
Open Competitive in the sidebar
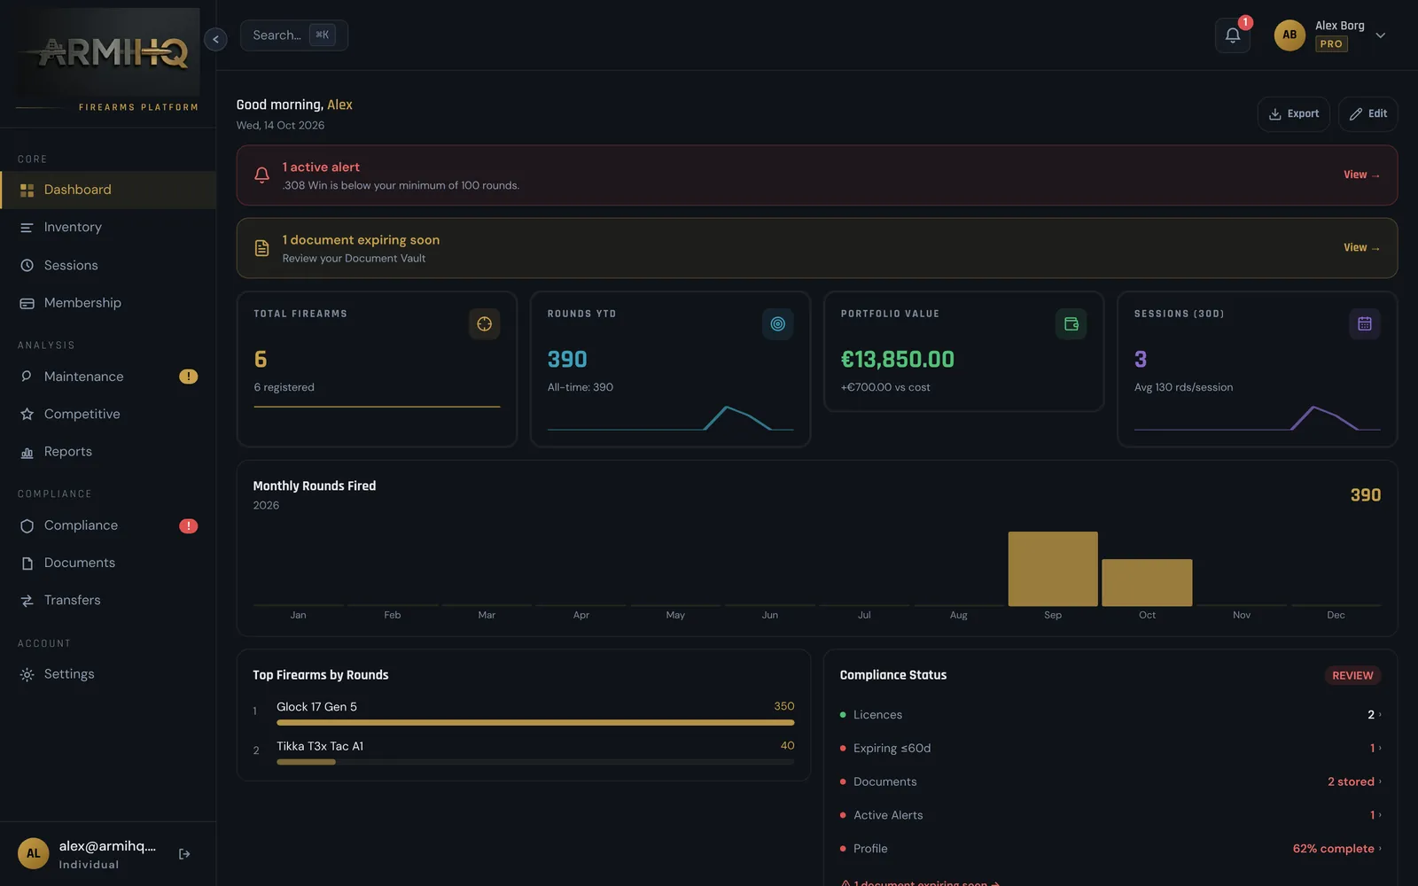click(108, 414)
